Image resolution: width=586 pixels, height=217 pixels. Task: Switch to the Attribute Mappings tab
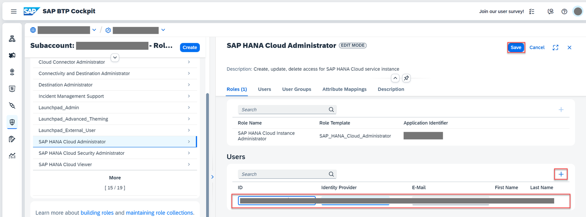coord(344,89)
